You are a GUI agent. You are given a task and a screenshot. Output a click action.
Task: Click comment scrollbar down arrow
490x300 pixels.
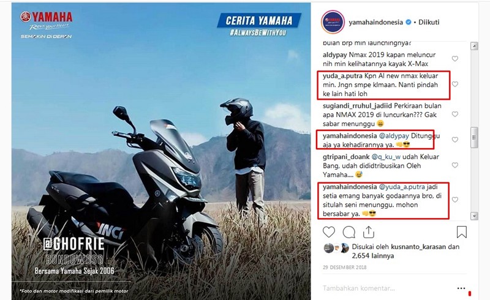[x=474, y=216]
